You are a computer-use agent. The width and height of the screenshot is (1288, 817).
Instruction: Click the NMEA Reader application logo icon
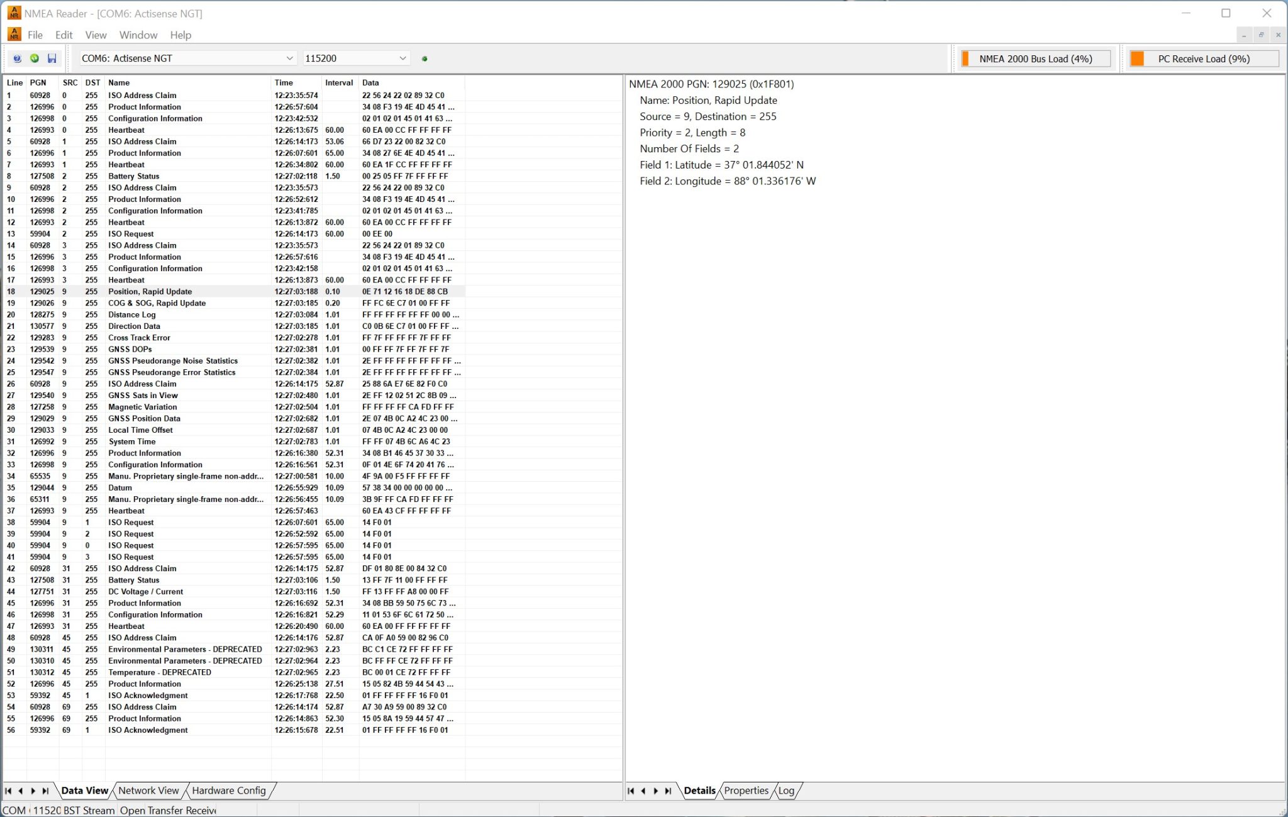[x=13, y=13]
